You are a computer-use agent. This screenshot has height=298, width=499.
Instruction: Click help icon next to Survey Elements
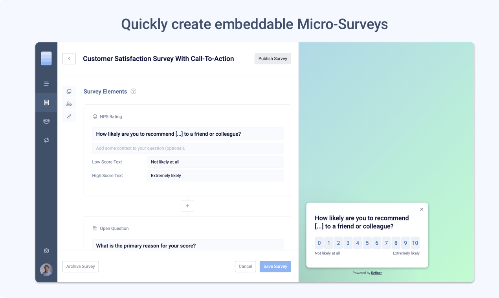pyautogui.click(x=133, y=91)
